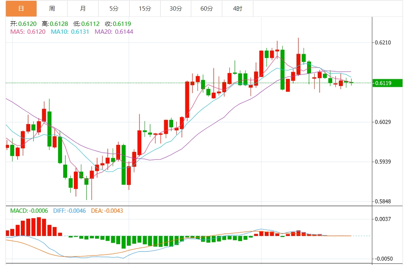Click the 低:0.6112 low price value
Viewport: 410px width, 265px height.
[x=86, y=24]
